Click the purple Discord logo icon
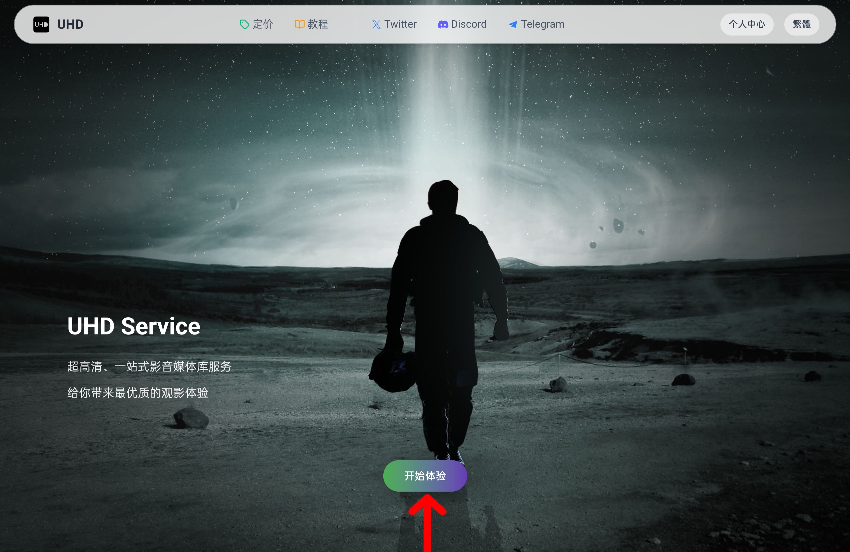Viewport: 850px width, 552px height. click(443, 24)
